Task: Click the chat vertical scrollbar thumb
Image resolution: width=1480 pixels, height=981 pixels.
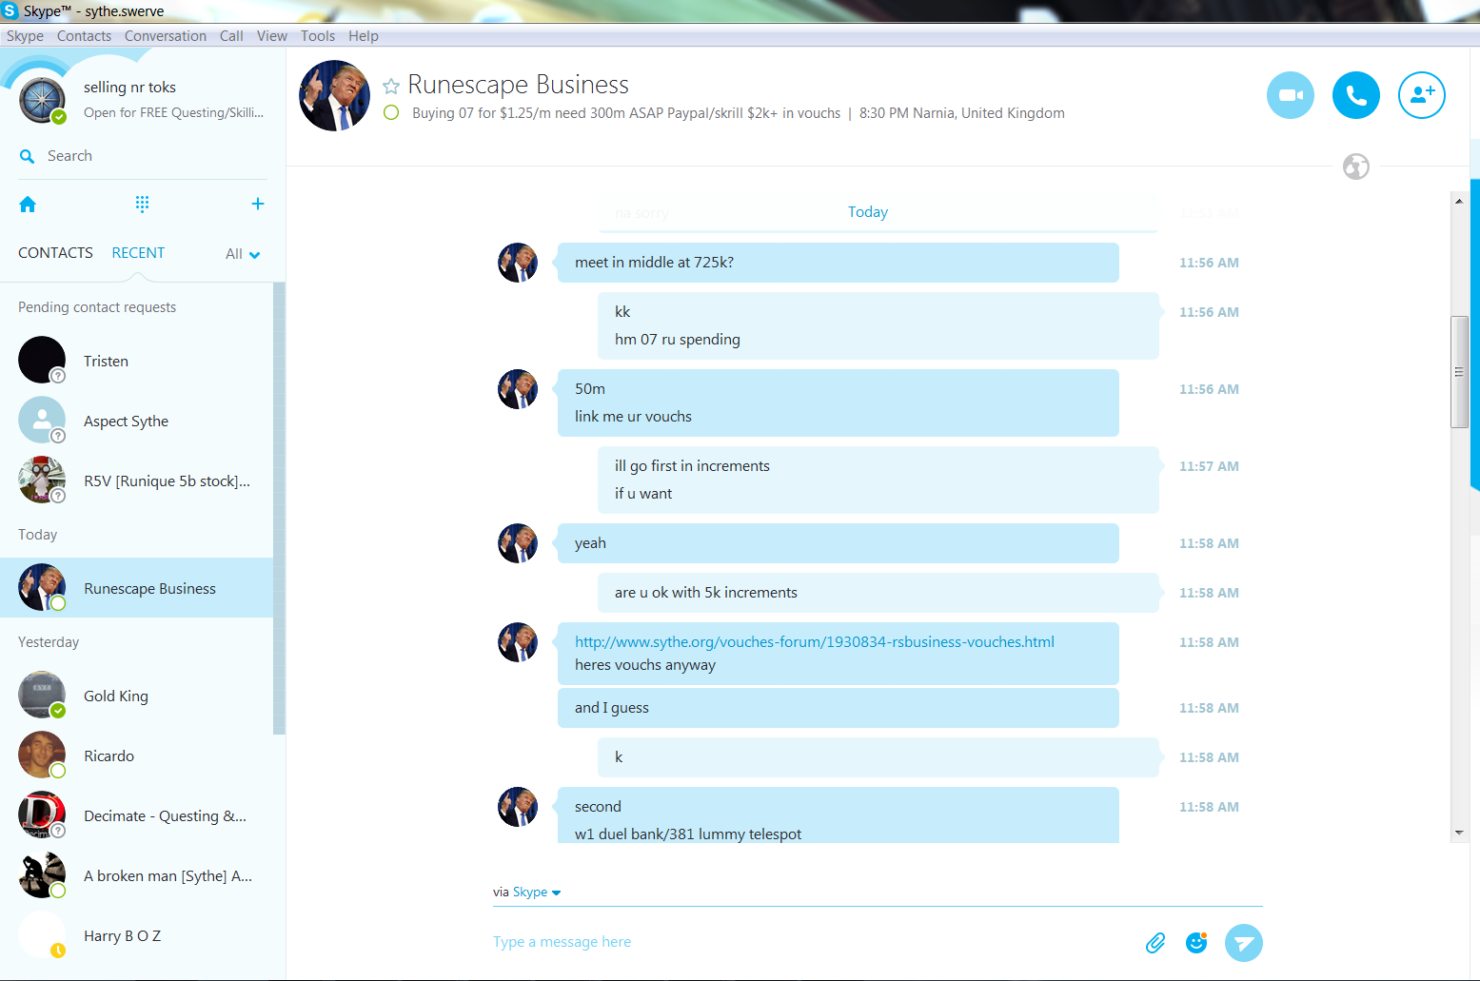Action: (x=1459, y=372)
